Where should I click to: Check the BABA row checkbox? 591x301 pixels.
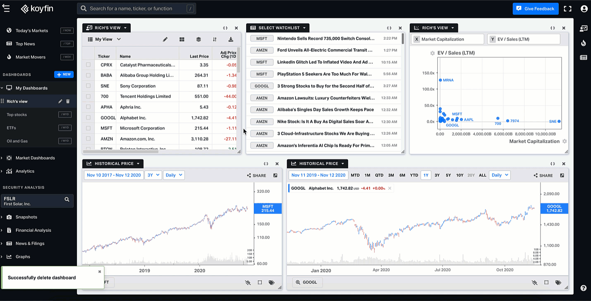(x=88, y=75)
